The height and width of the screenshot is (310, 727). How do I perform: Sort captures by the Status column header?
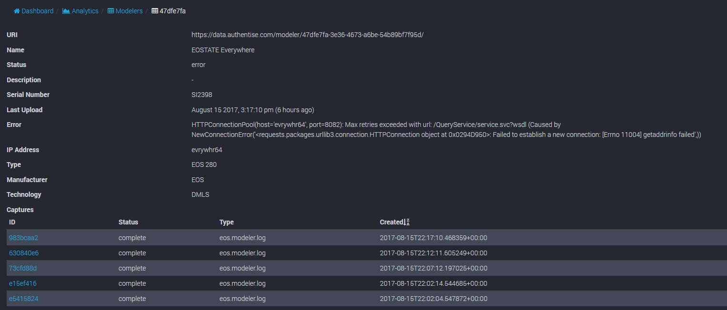click(x=128, y=222)
